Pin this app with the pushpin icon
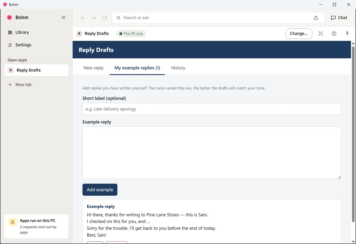356x244 pixels. [347, 34]
